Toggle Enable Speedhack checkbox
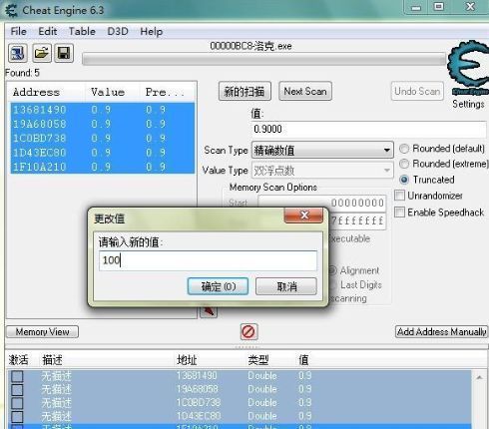 click(x=399, y=212)
